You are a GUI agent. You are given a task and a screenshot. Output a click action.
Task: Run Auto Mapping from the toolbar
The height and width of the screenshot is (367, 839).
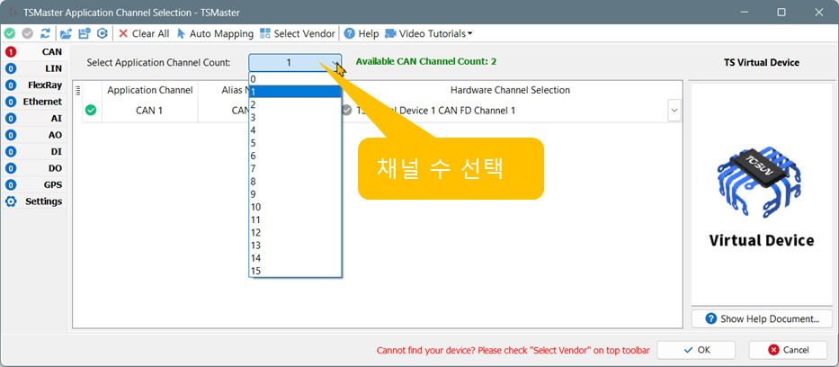(x=215, y=33)
